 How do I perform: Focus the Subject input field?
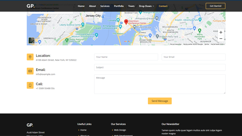[x=160, y=67]
